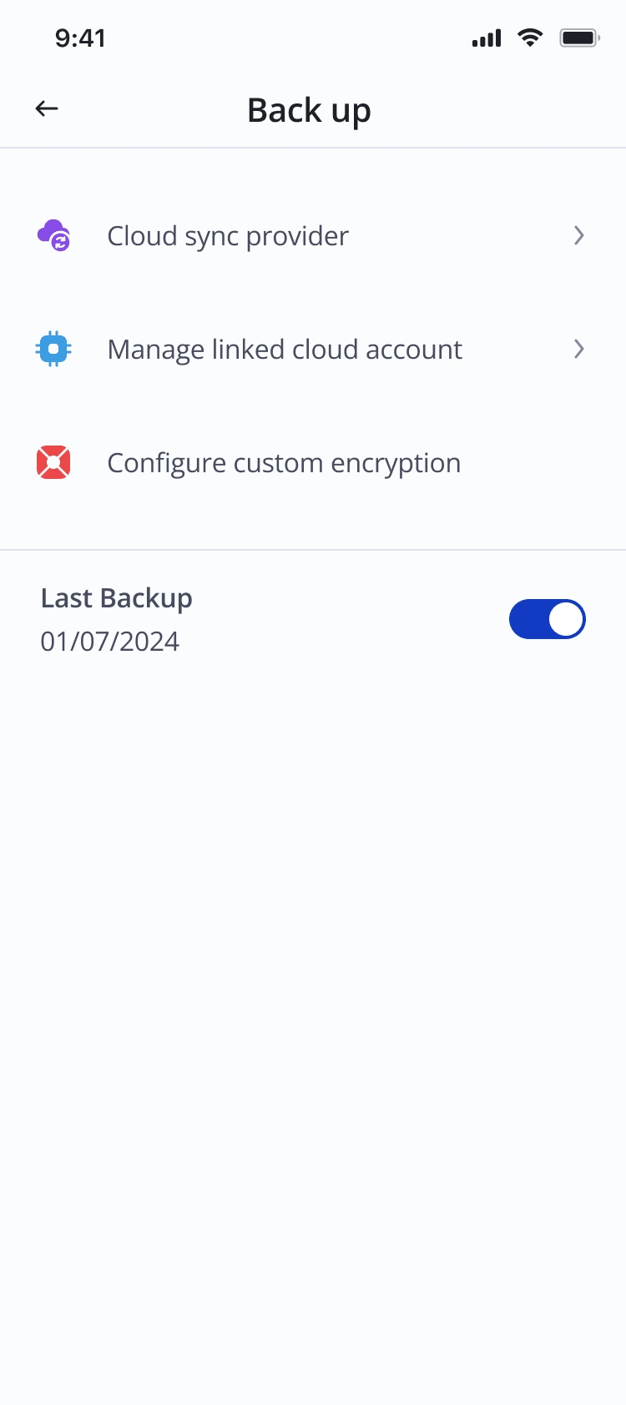Go back using the left arrow
The width and height of the screenshot is (626, 1405).
pyautogui.click(x=47, y=108)
